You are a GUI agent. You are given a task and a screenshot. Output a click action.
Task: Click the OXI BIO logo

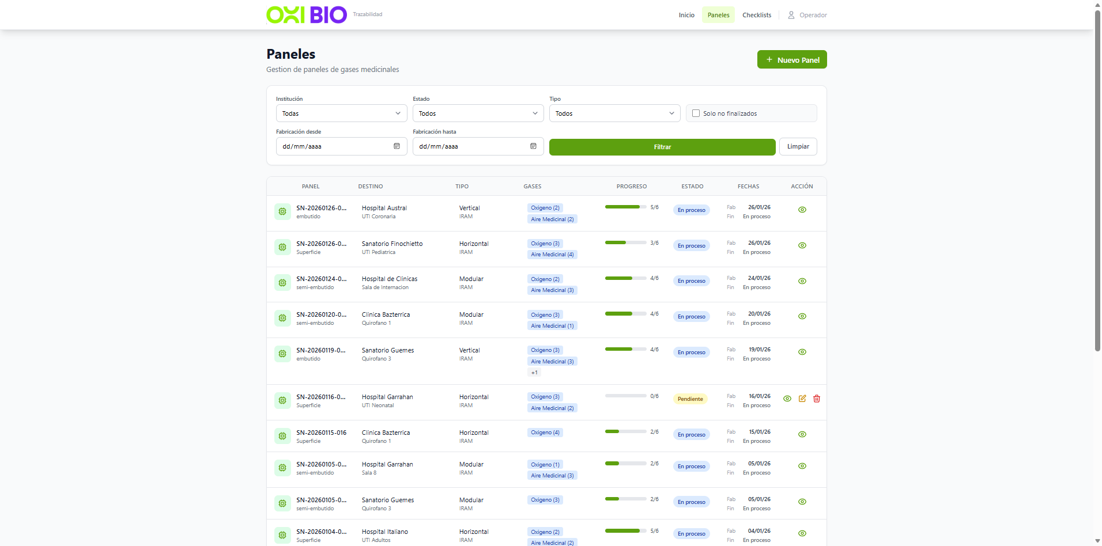tap(307, 15)
